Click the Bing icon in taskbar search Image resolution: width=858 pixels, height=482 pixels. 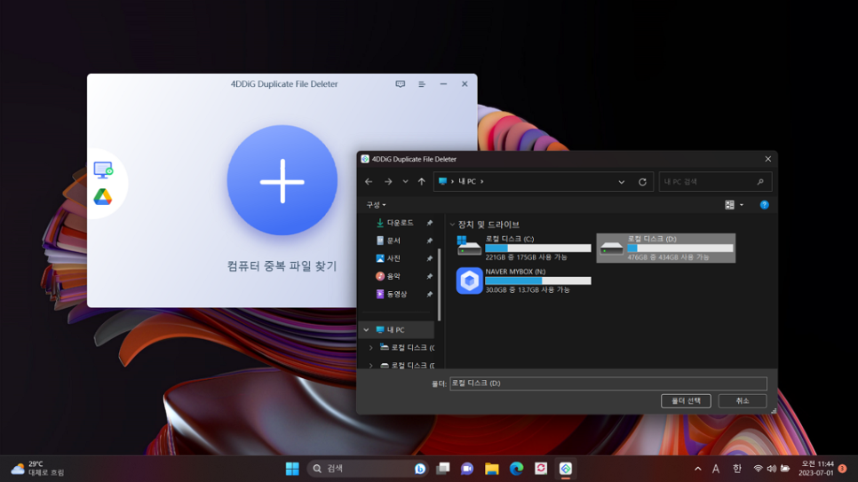[420, 469]
